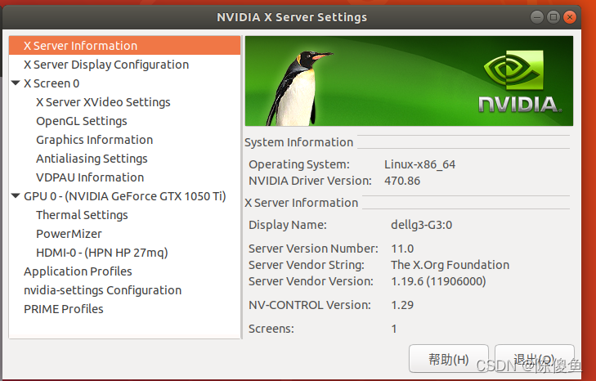Click The X.Org Foundation vendor string
596x381 pixels.
tap(450, 265)
